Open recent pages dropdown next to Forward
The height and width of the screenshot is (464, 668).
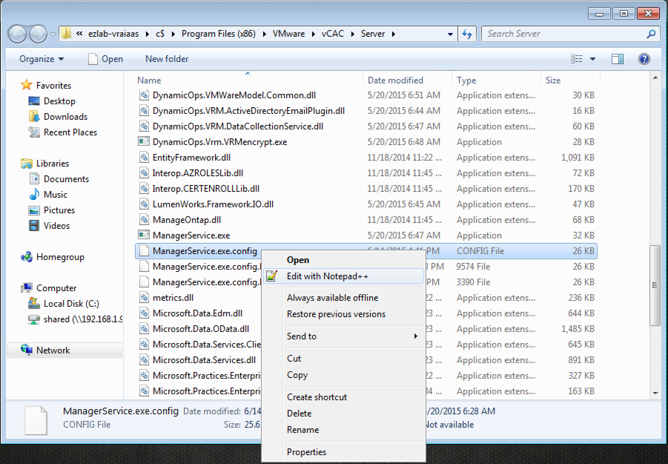pyautogui.click(x=53, y=34)
